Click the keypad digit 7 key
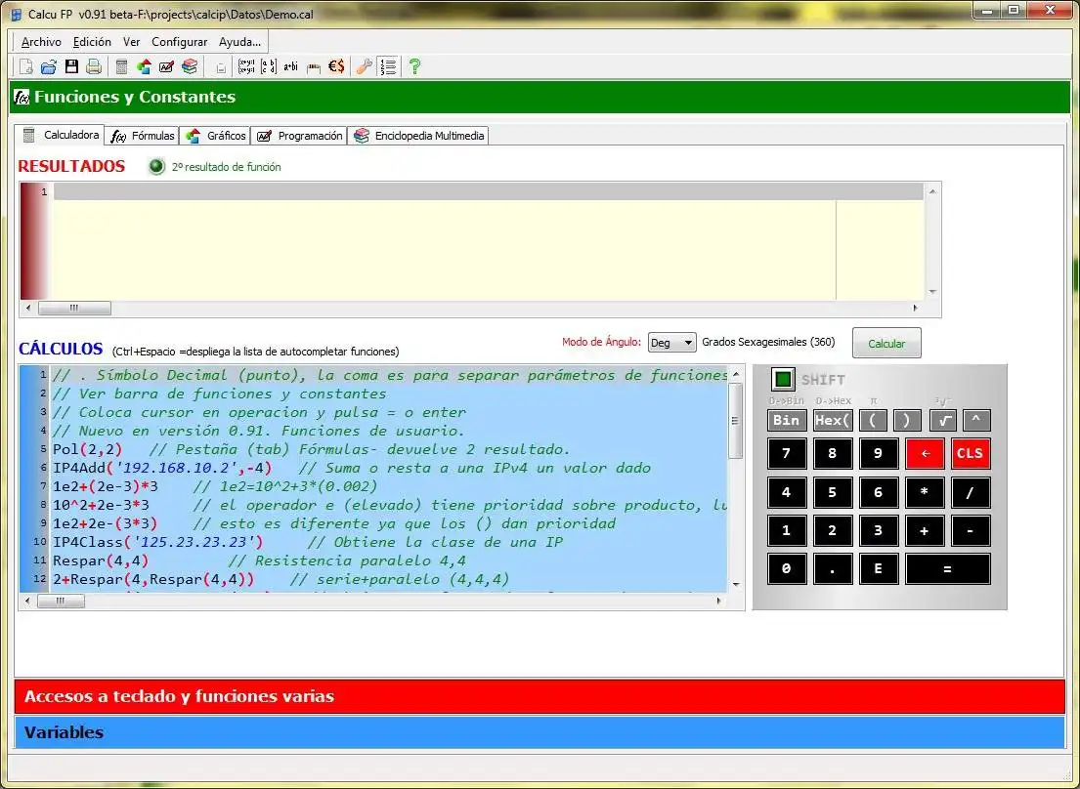 click(x=787, y=454)
